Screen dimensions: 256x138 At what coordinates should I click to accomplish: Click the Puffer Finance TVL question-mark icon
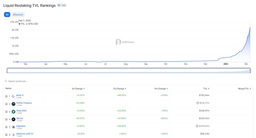(x=197, y=103)
